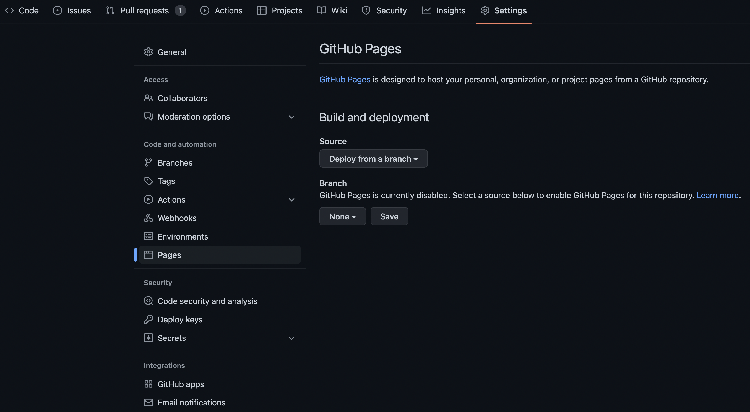The image size is (750, 412).
Task: Switch to the Wiki tab
Action: 332,10
